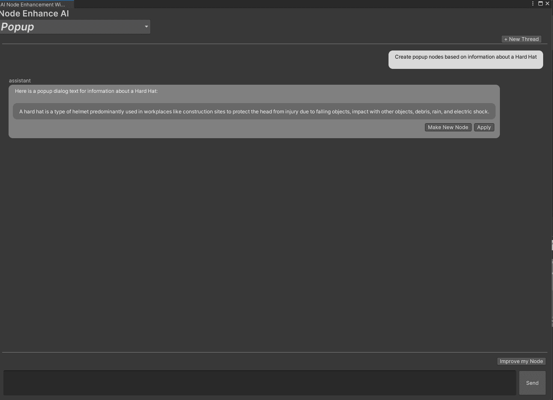Select the AI Node Enhancement window tab
553x400 pixels.
pyautogui.click(x=36, y=4)
